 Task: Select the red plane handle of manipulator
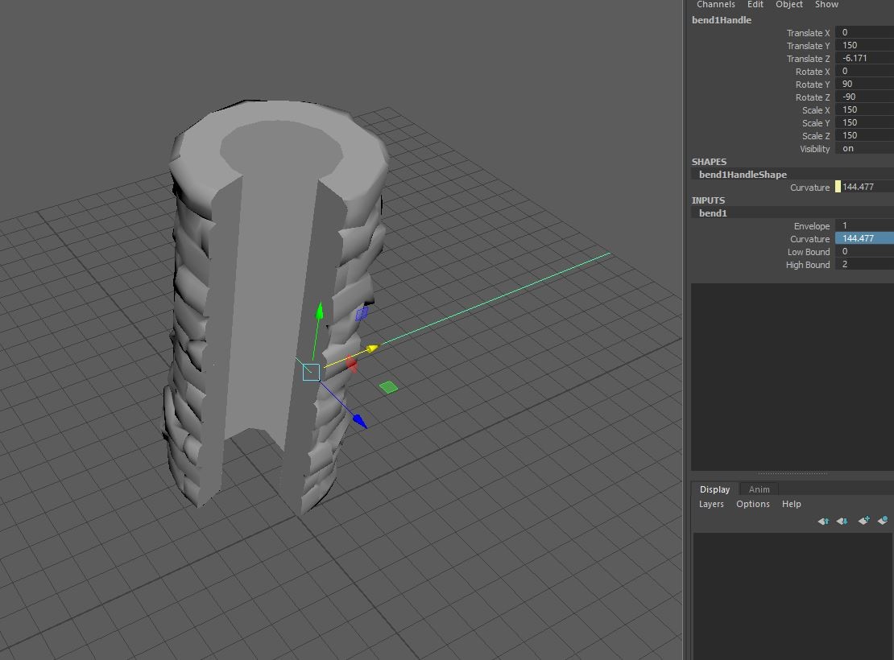351,364
